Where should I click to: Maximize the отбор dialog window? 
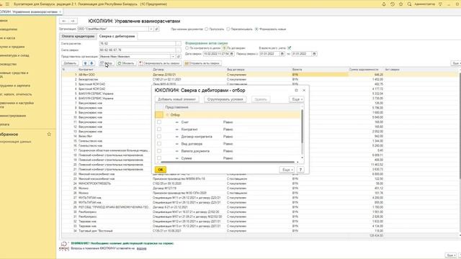[296, 90]
